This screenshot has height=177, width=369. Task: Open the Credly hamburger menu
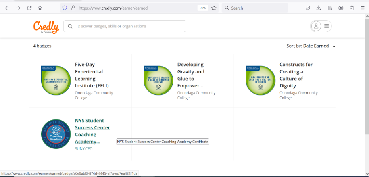326,26
